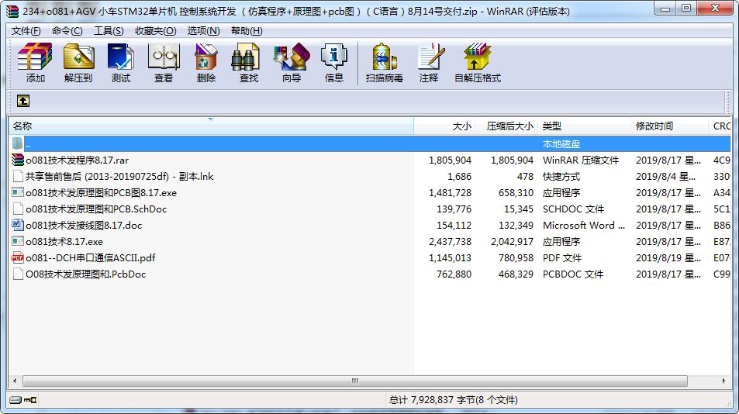
Task: Select the PDF icon of o081--DCH串口通信ASCII.pdf
Action: pyautogui.click(x=18, y=257)
